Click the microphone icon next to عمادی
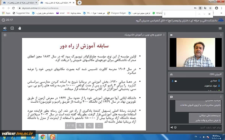 click(172, 81)
